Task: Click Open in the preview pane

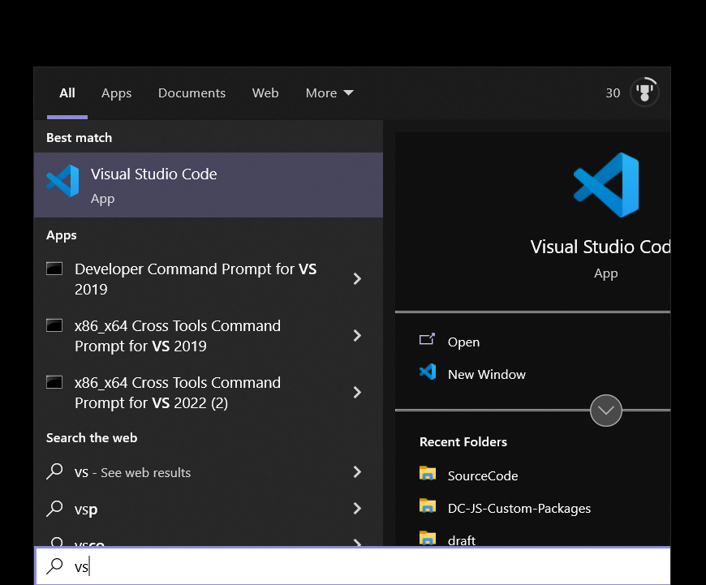Action: pos(463,342)
